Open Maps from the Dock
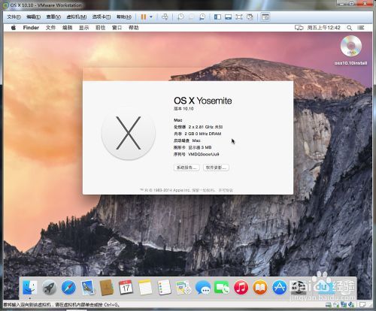Screen dimensions: 376x311 (183, 287)
